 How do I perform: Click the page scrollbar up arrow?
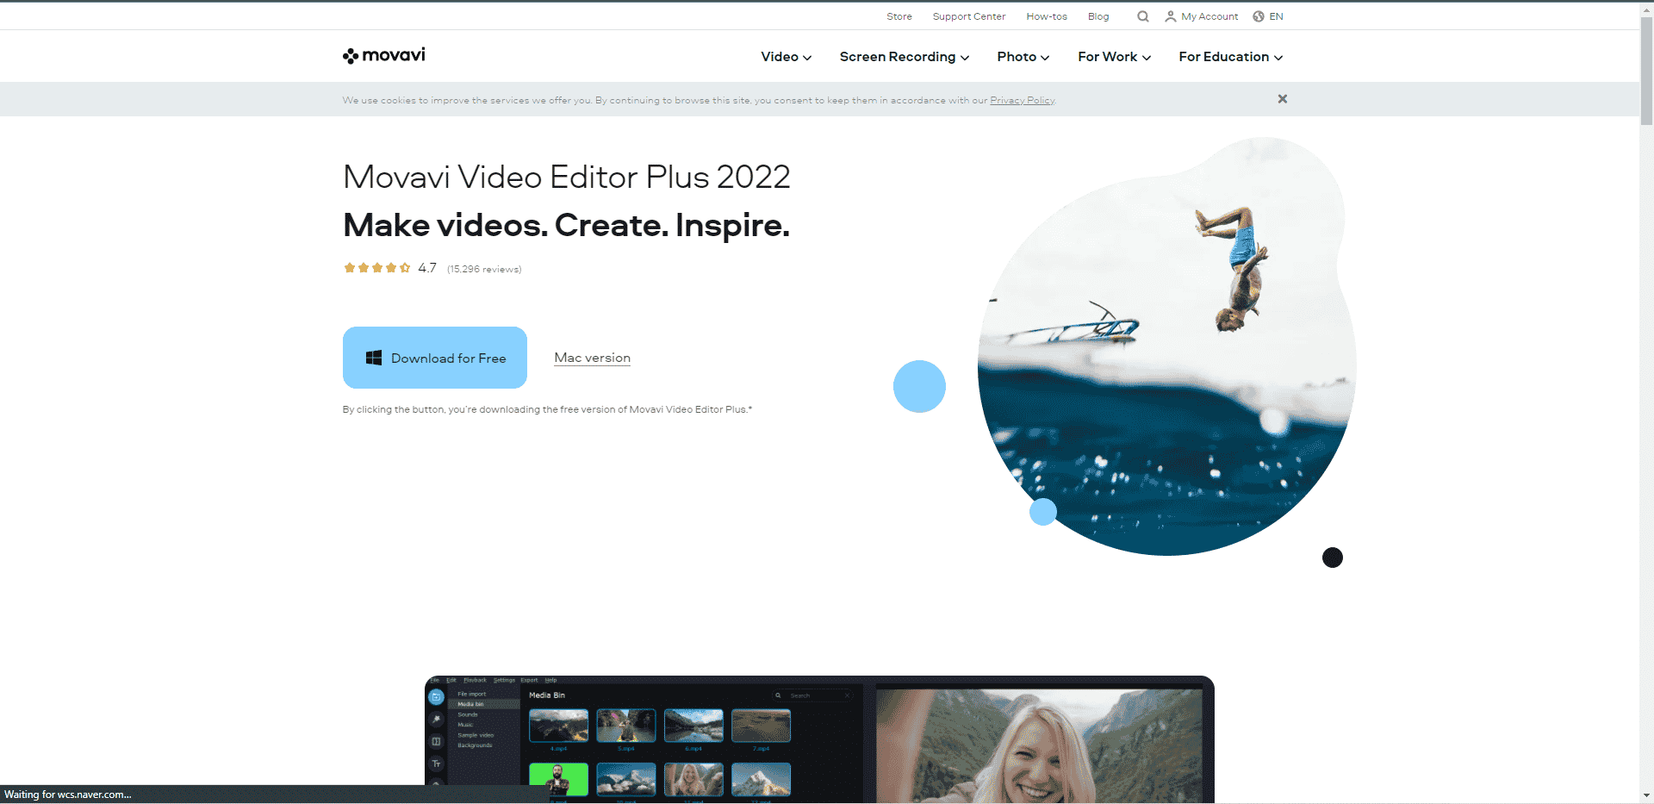[x=1646, y=9]
